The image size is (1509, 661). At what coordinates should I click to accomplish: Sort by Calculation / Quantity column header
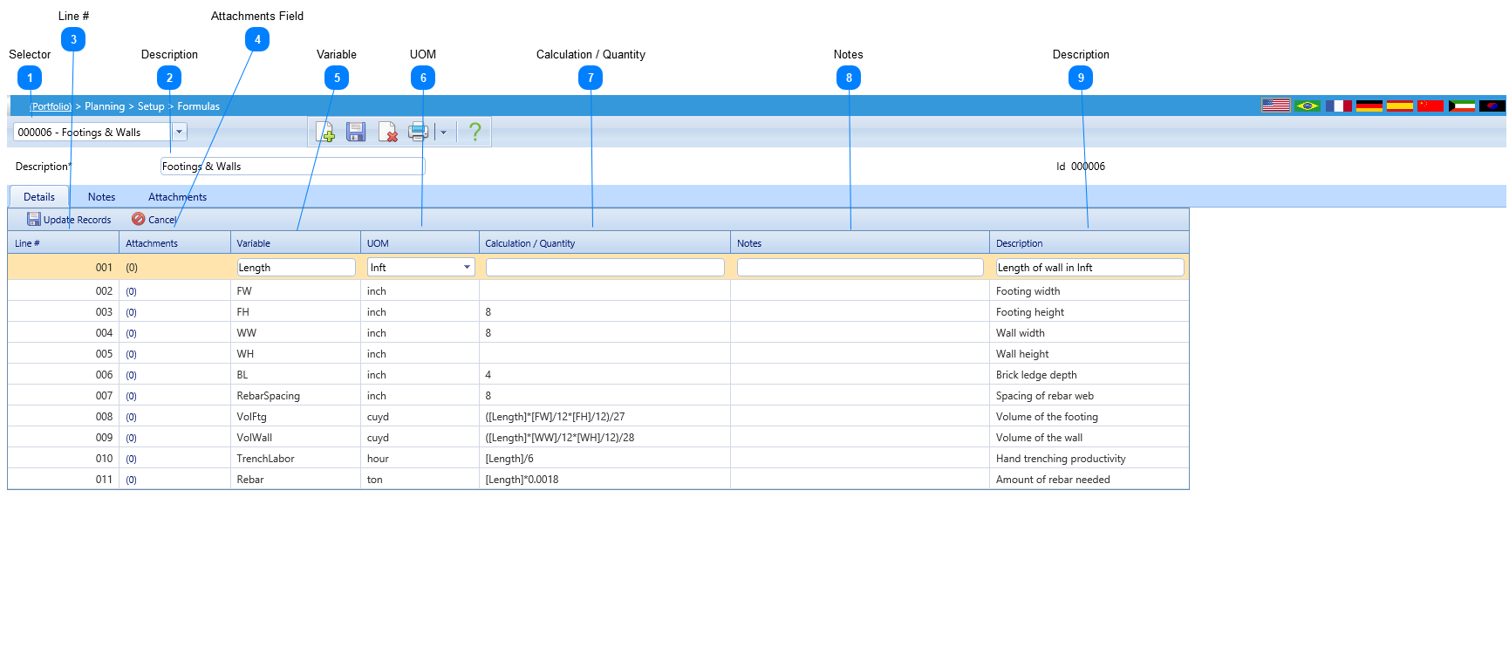pyautogui.click(x=604, y=243)
